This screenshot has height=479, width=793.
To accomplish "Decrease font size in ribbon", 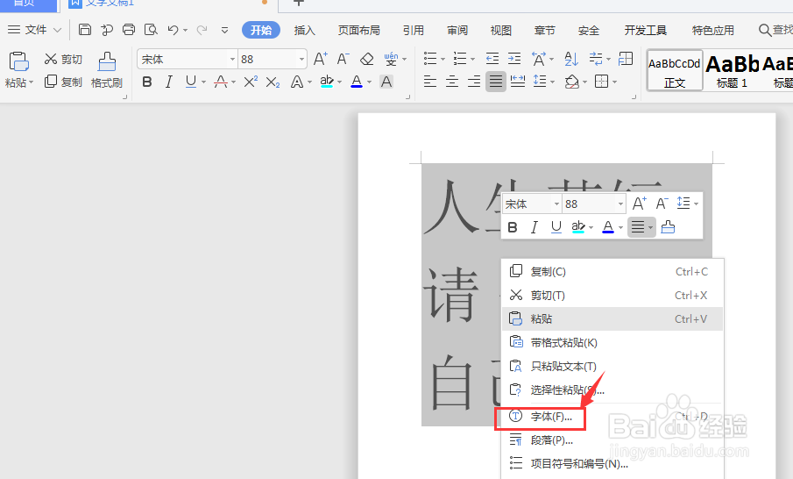I will pyautogui.click(x=343, y=60).
